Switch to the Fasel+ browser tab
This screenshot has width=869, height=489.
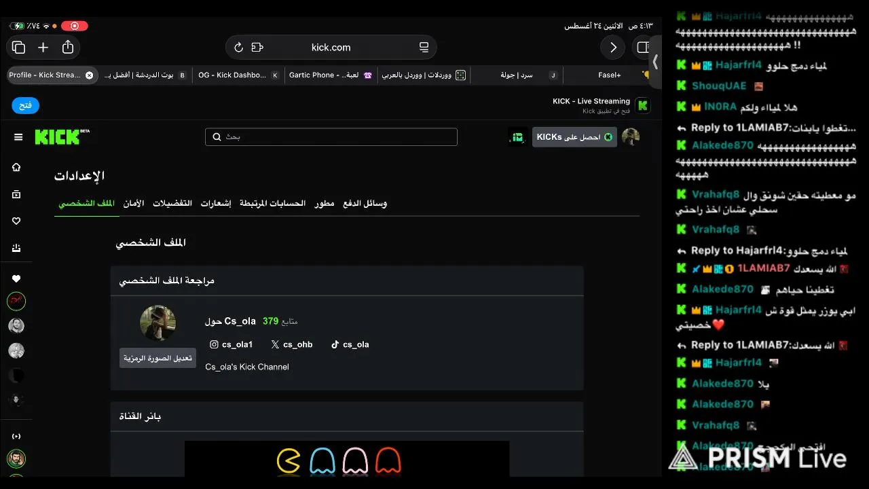609,75
